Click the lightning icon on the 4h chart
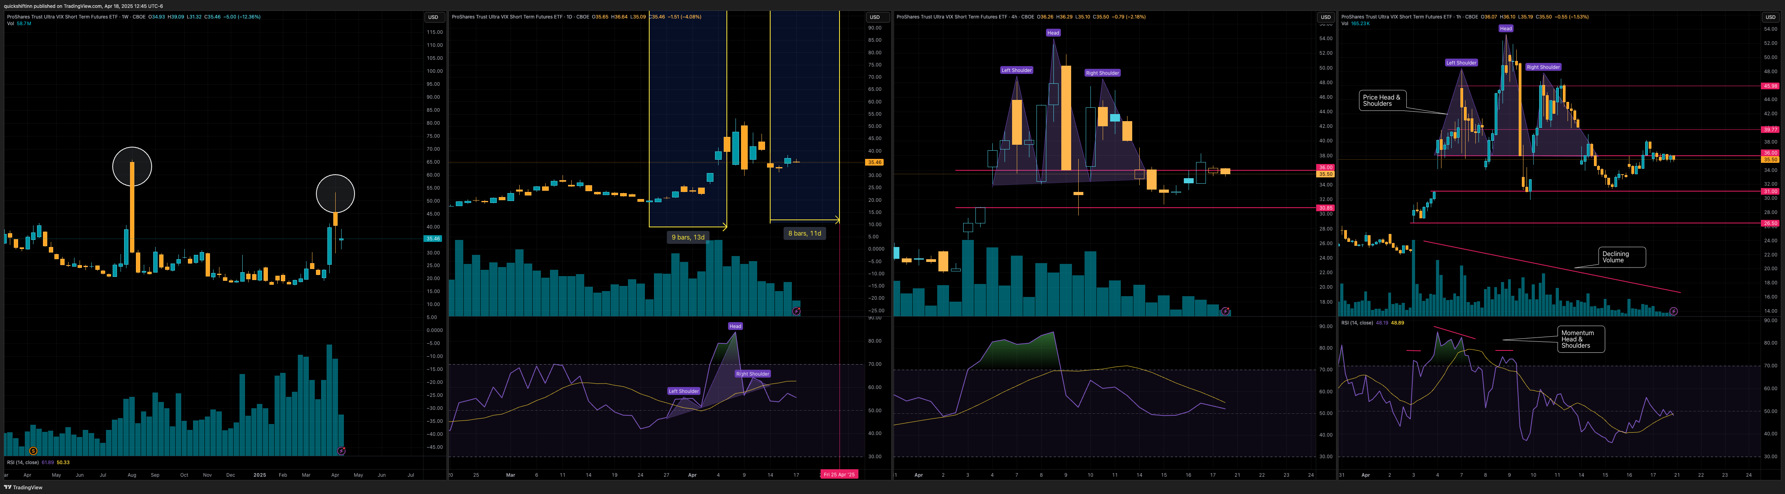This screenshot has height=494, width=1785. [1225, 312]
